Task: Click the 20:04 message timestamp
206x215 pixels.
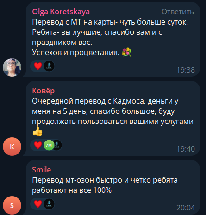Action: 186,208
